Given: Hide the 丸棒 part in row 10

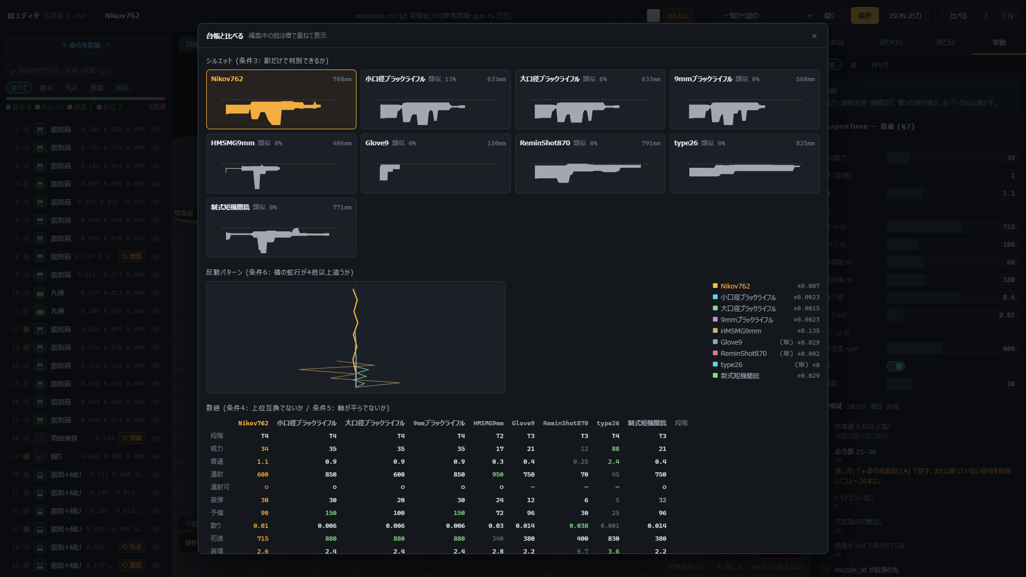Looking at the screenshot, I should coord(156,293).
